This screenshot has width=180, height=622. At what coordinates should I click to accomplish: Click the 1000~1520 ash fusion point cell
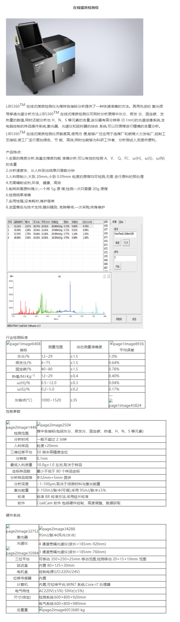pyautogui.click(x=55, y=400)
